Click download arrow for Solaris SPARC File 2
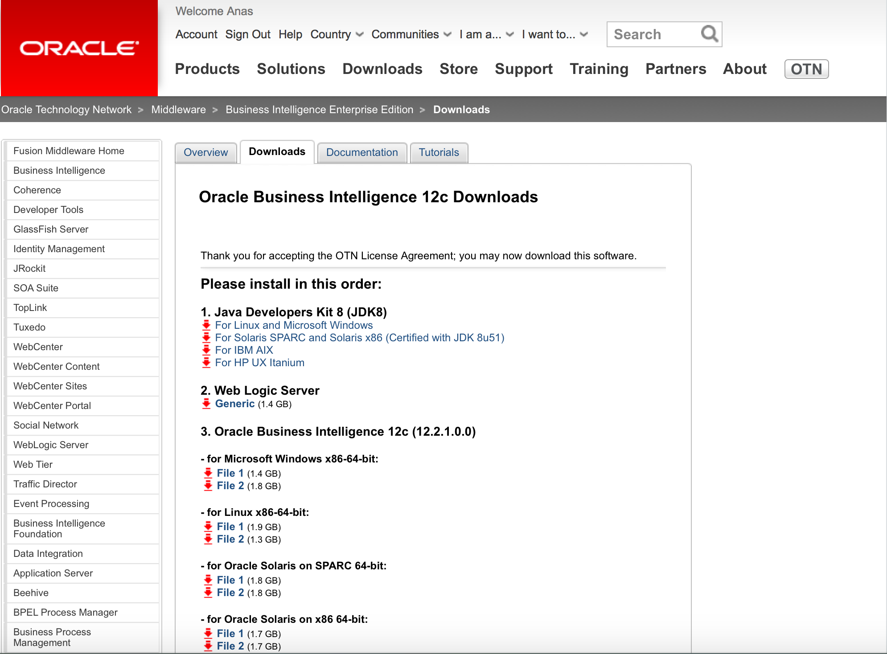Viewport: 887px width, 654px height. pyautogui.click(x=208, y=593)
